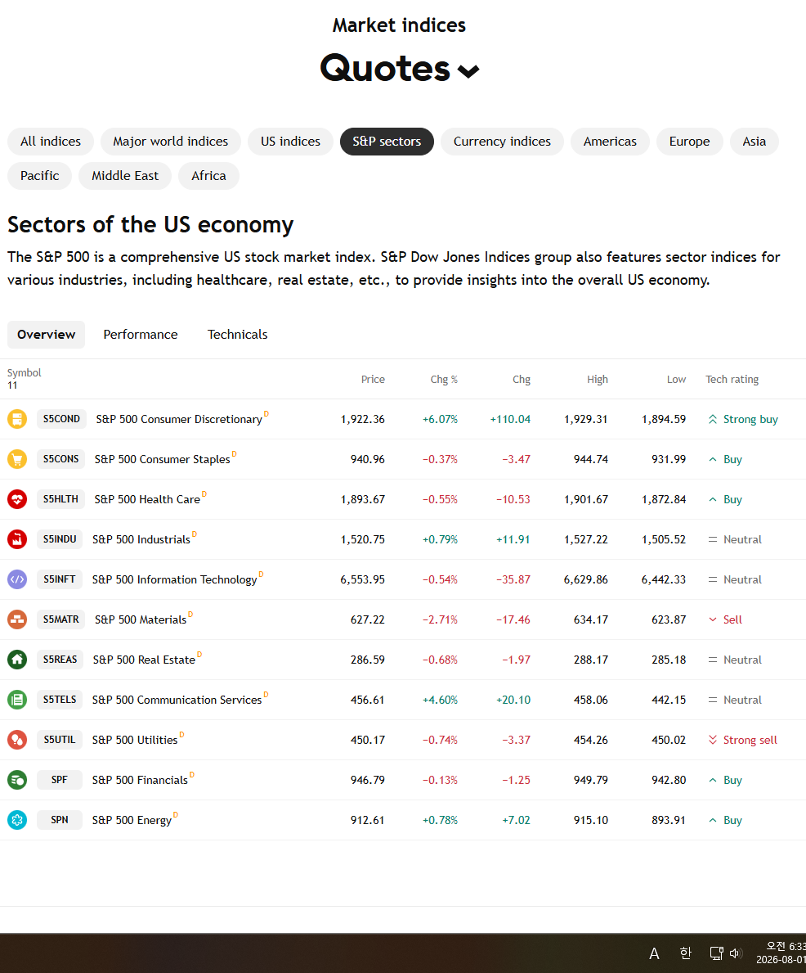Select the Pacific filter chip
806x973 pixels.
[x=40, y=176]
